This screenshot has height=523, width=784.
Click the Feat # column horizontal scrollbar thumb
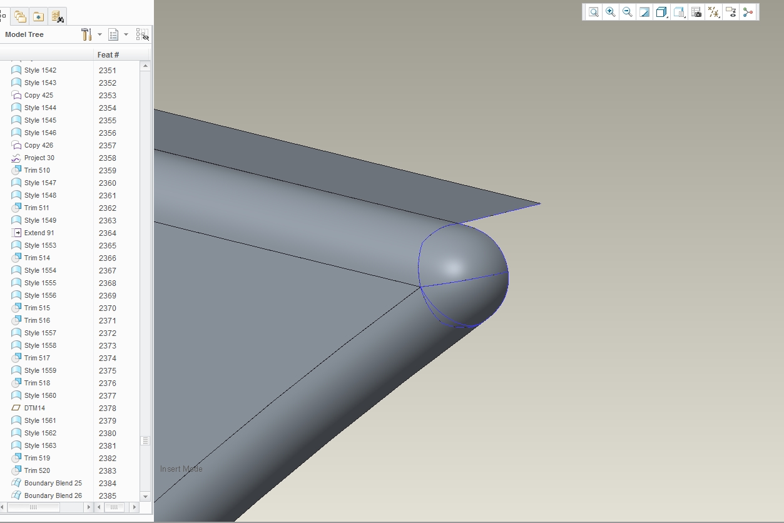click(114, 507)
